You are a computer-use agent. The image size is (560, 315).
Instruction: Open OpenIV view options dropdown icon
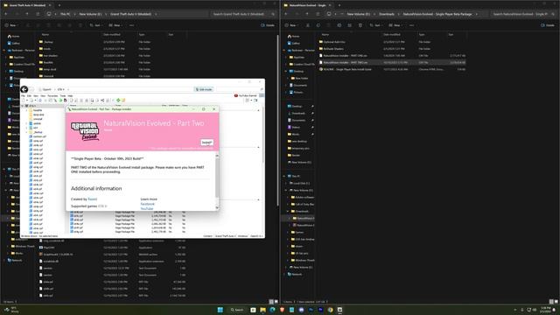pyautogui.click(x=248, y=101)
